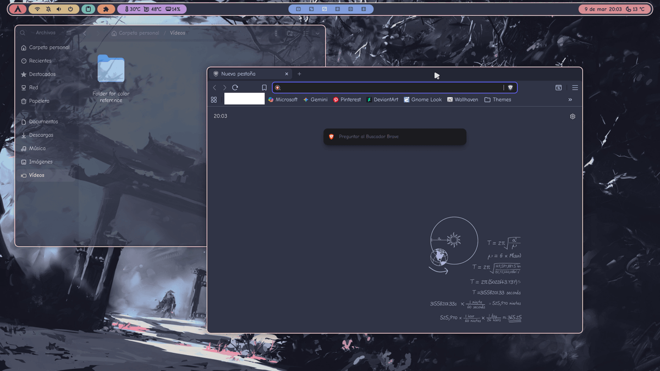Switch to the sixth workspace indicator
660x371 pixels.
364,9
